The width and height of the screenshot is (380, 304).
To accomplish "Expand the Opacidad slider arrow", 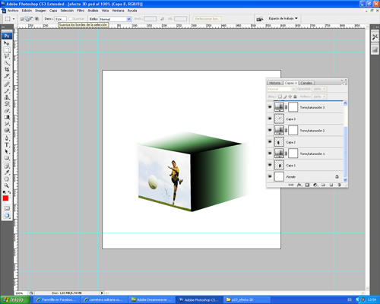I will point(325,89).
